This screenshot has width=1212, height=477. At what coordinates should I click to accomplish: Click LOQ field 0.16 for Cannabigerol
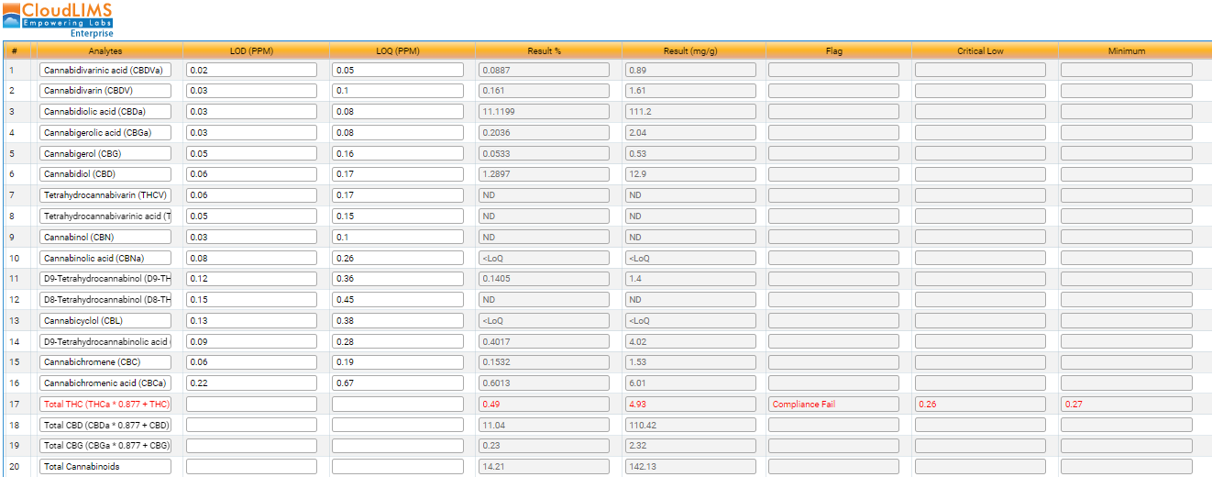[398, 153]
